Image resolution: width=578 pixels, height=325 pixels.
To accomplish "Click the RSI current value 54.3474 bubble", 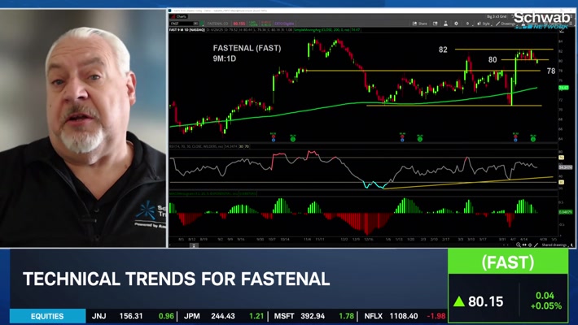I will (x=566, y=167).
